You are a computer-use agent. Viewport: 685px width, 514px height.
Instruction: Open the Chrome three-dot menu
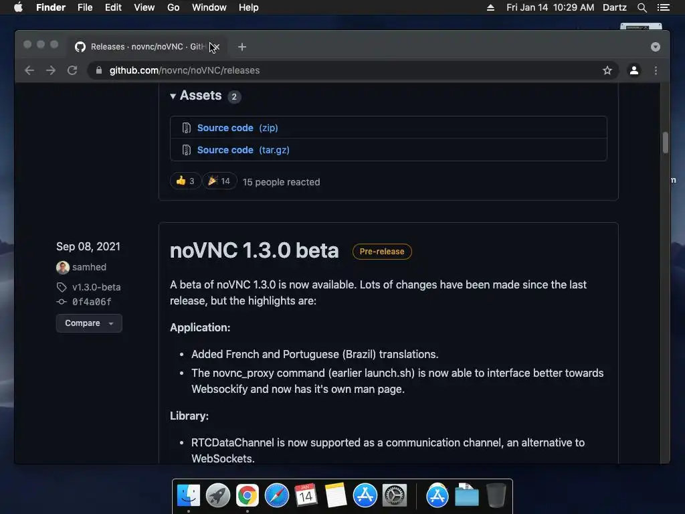[656, 70]
